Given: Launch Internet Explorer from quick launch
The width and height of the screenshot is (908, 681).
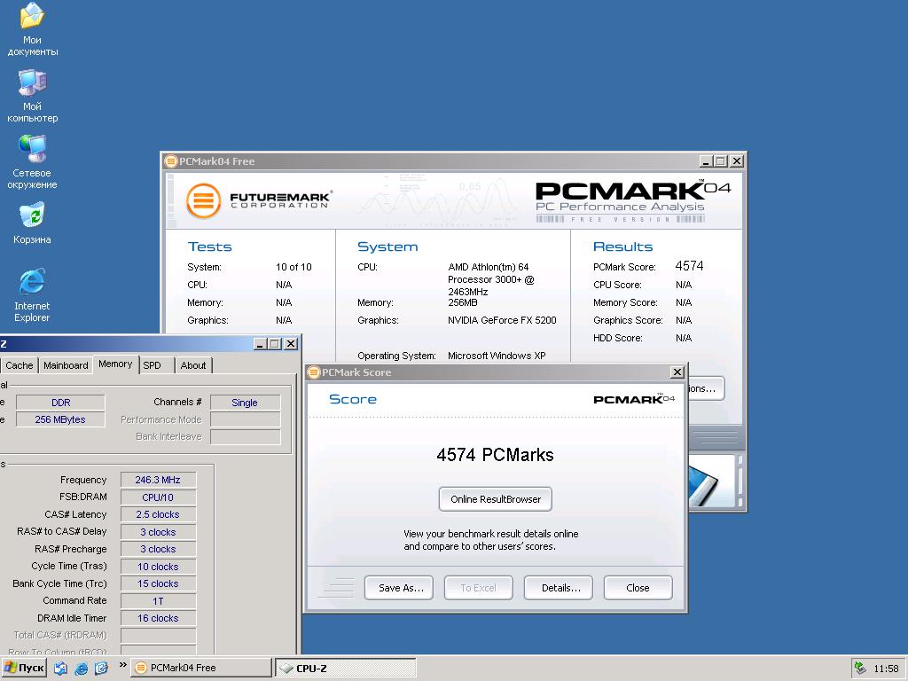Looking at the screenshot, I should tap(81, 669).
